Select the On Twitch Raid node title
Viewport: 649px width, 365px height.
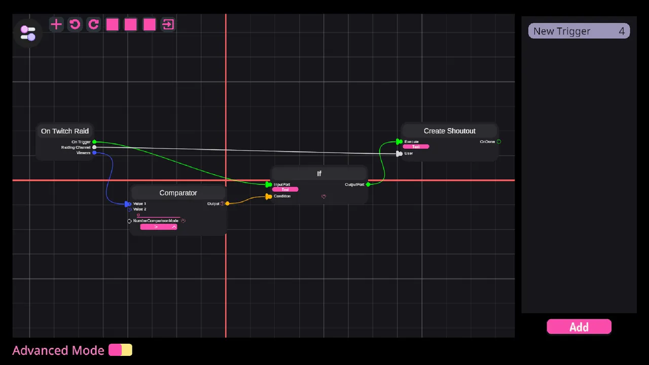pos(65,131)
